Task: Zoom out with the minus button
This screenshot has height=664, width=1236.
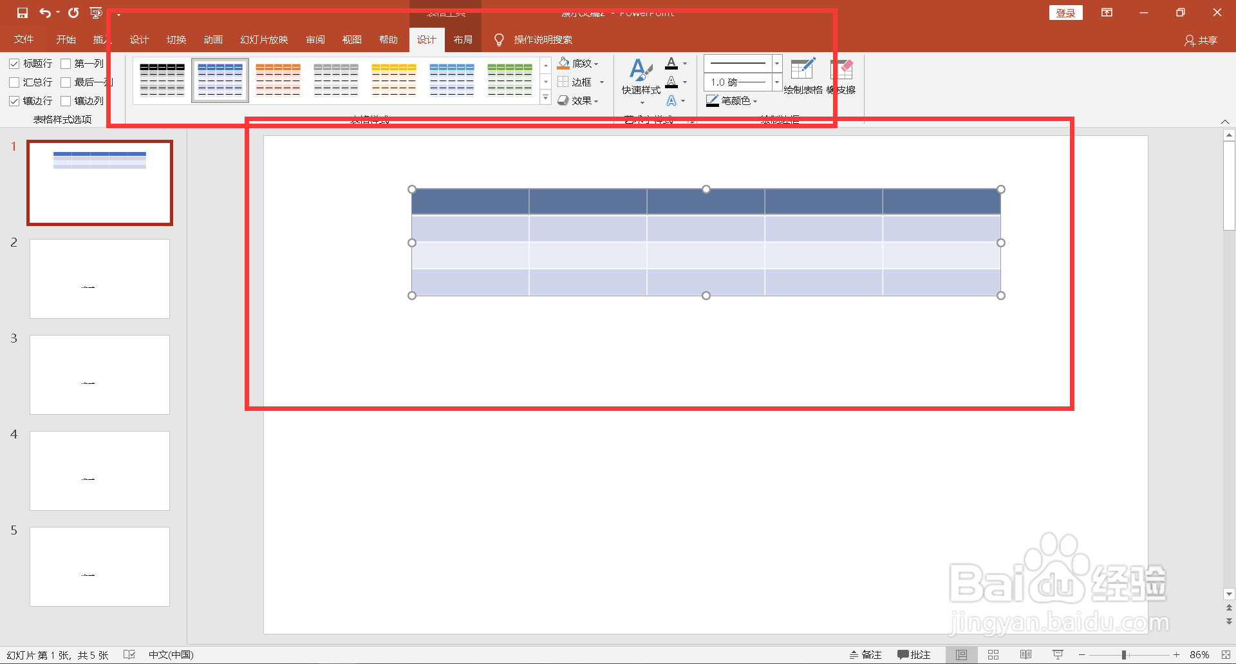Action: coord(1082,654)
